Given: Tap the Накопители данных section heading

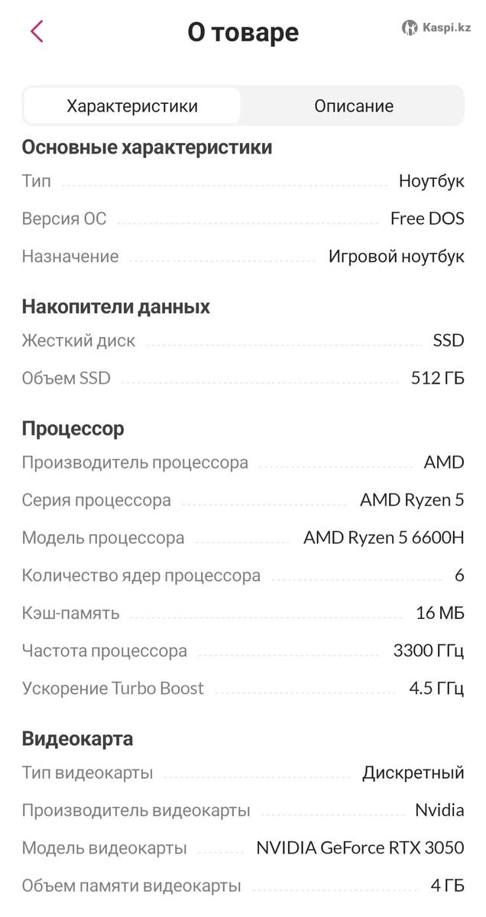Looking at the screenshot, I should coord(115,306).
